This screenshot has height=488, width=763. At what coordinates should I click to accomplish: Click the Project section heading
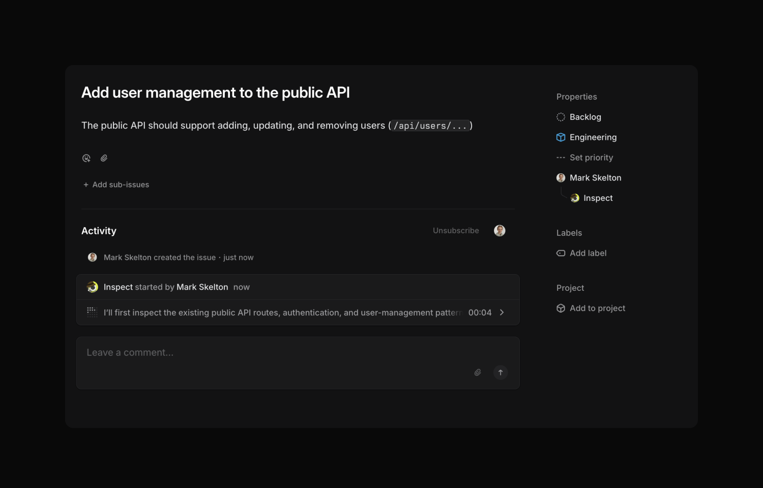click(x=570, y=288)
